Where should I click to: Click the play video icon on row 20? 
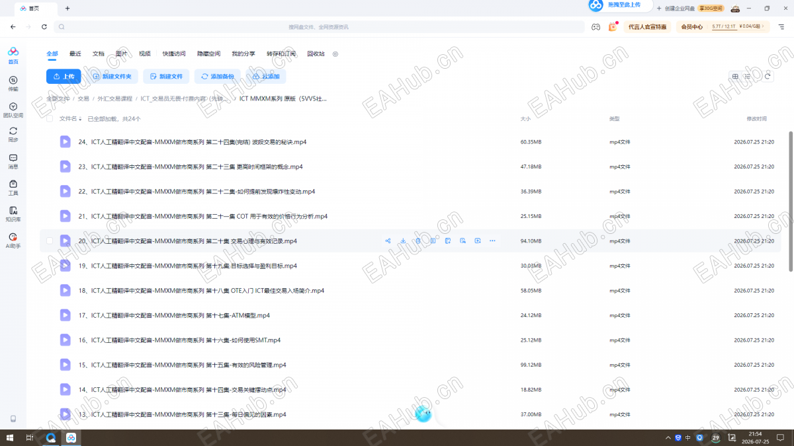(478, 241)
